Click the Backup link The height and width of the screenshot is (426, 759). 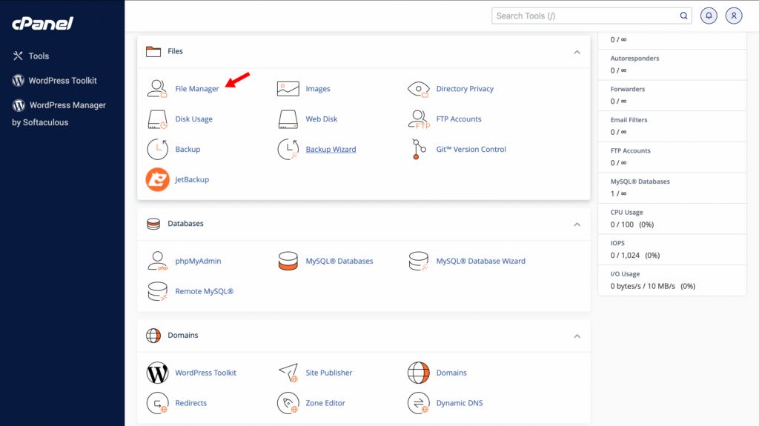(188, 149)
